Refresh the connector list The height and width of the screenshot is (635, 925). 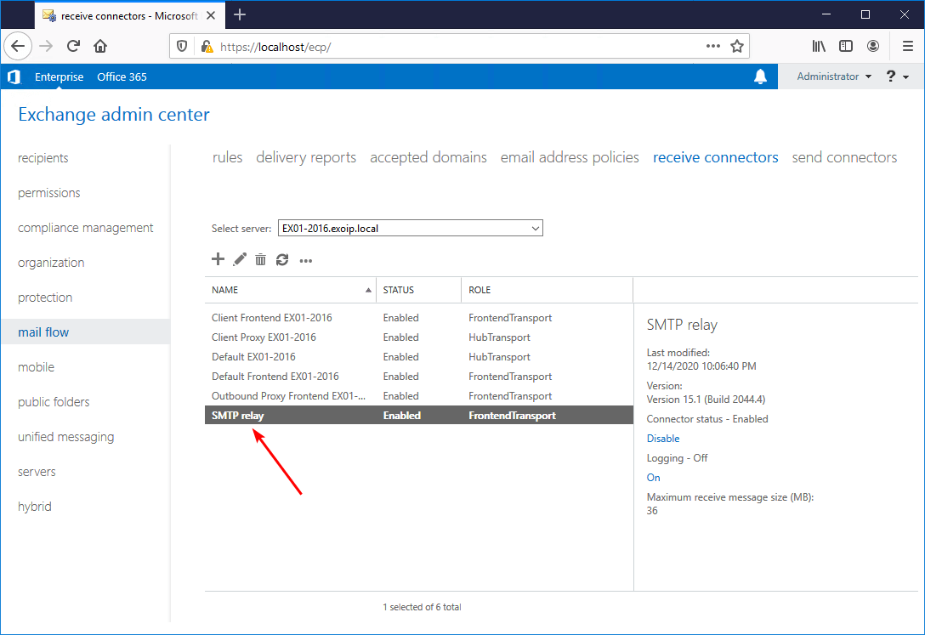[x=282, y=259]
